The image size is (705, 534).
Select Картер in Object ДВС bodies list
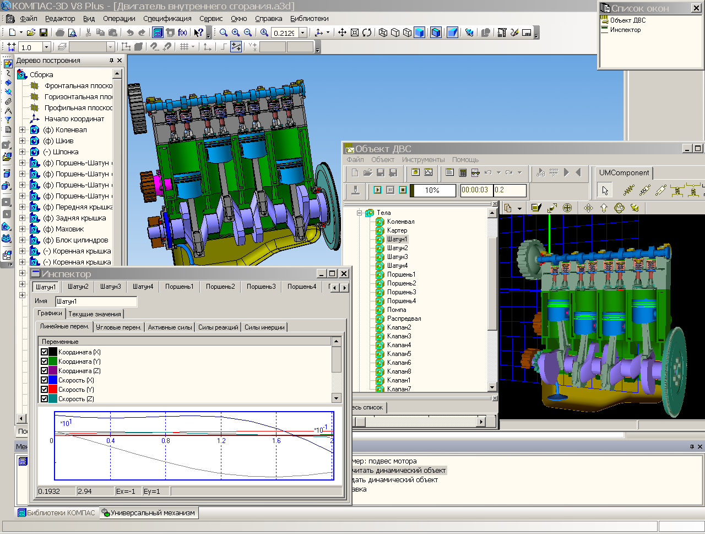click(397, 230)
